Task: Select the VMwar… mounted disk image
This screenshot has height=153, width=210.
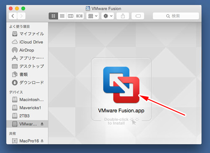Action: (x=27, y=124)
